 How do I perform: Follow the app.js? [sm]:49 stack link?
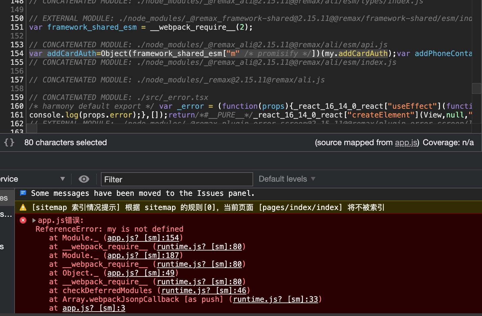point(141,273)
